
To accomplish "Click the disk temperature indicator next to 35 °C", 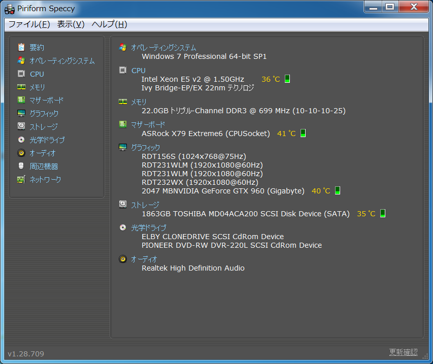I will [382, 213].
